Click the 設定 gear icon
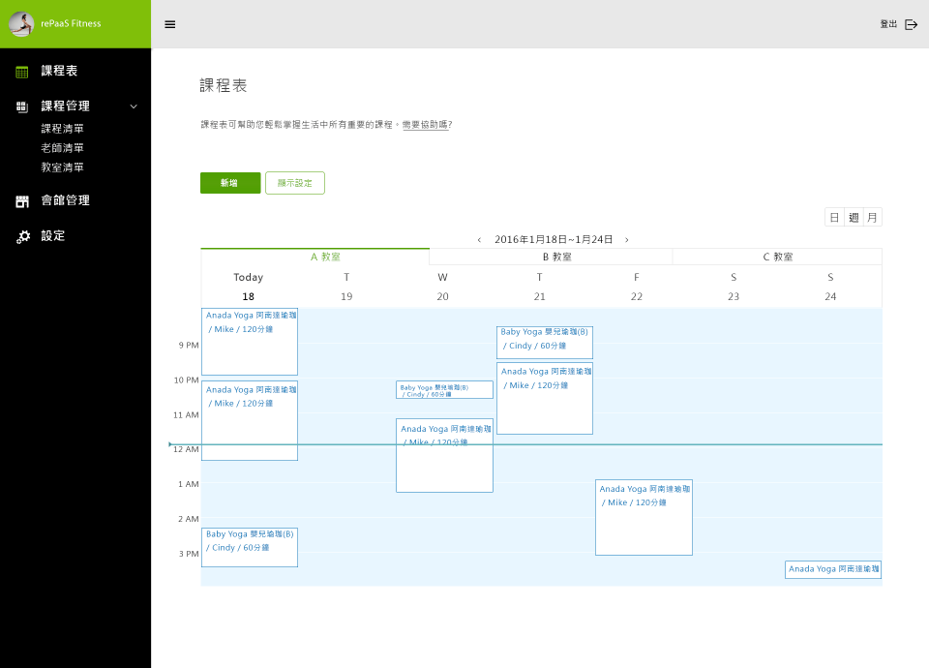 click(23, 236)
